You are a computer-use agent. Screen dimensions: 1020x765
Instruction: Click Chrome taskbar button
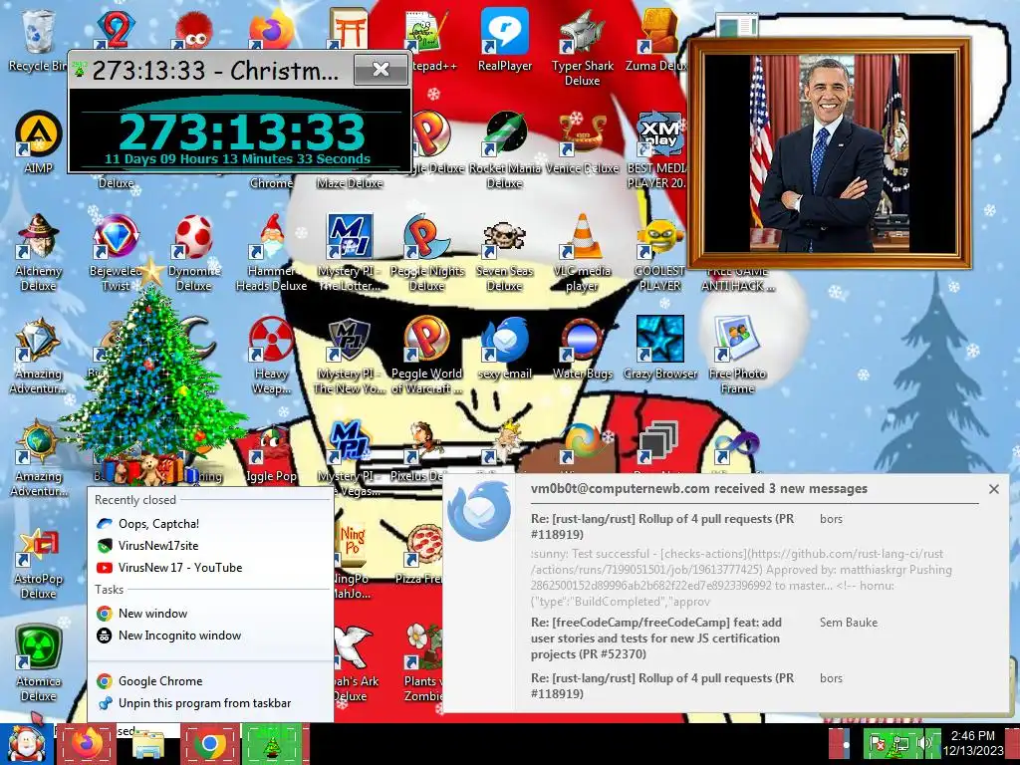point(210,744)
